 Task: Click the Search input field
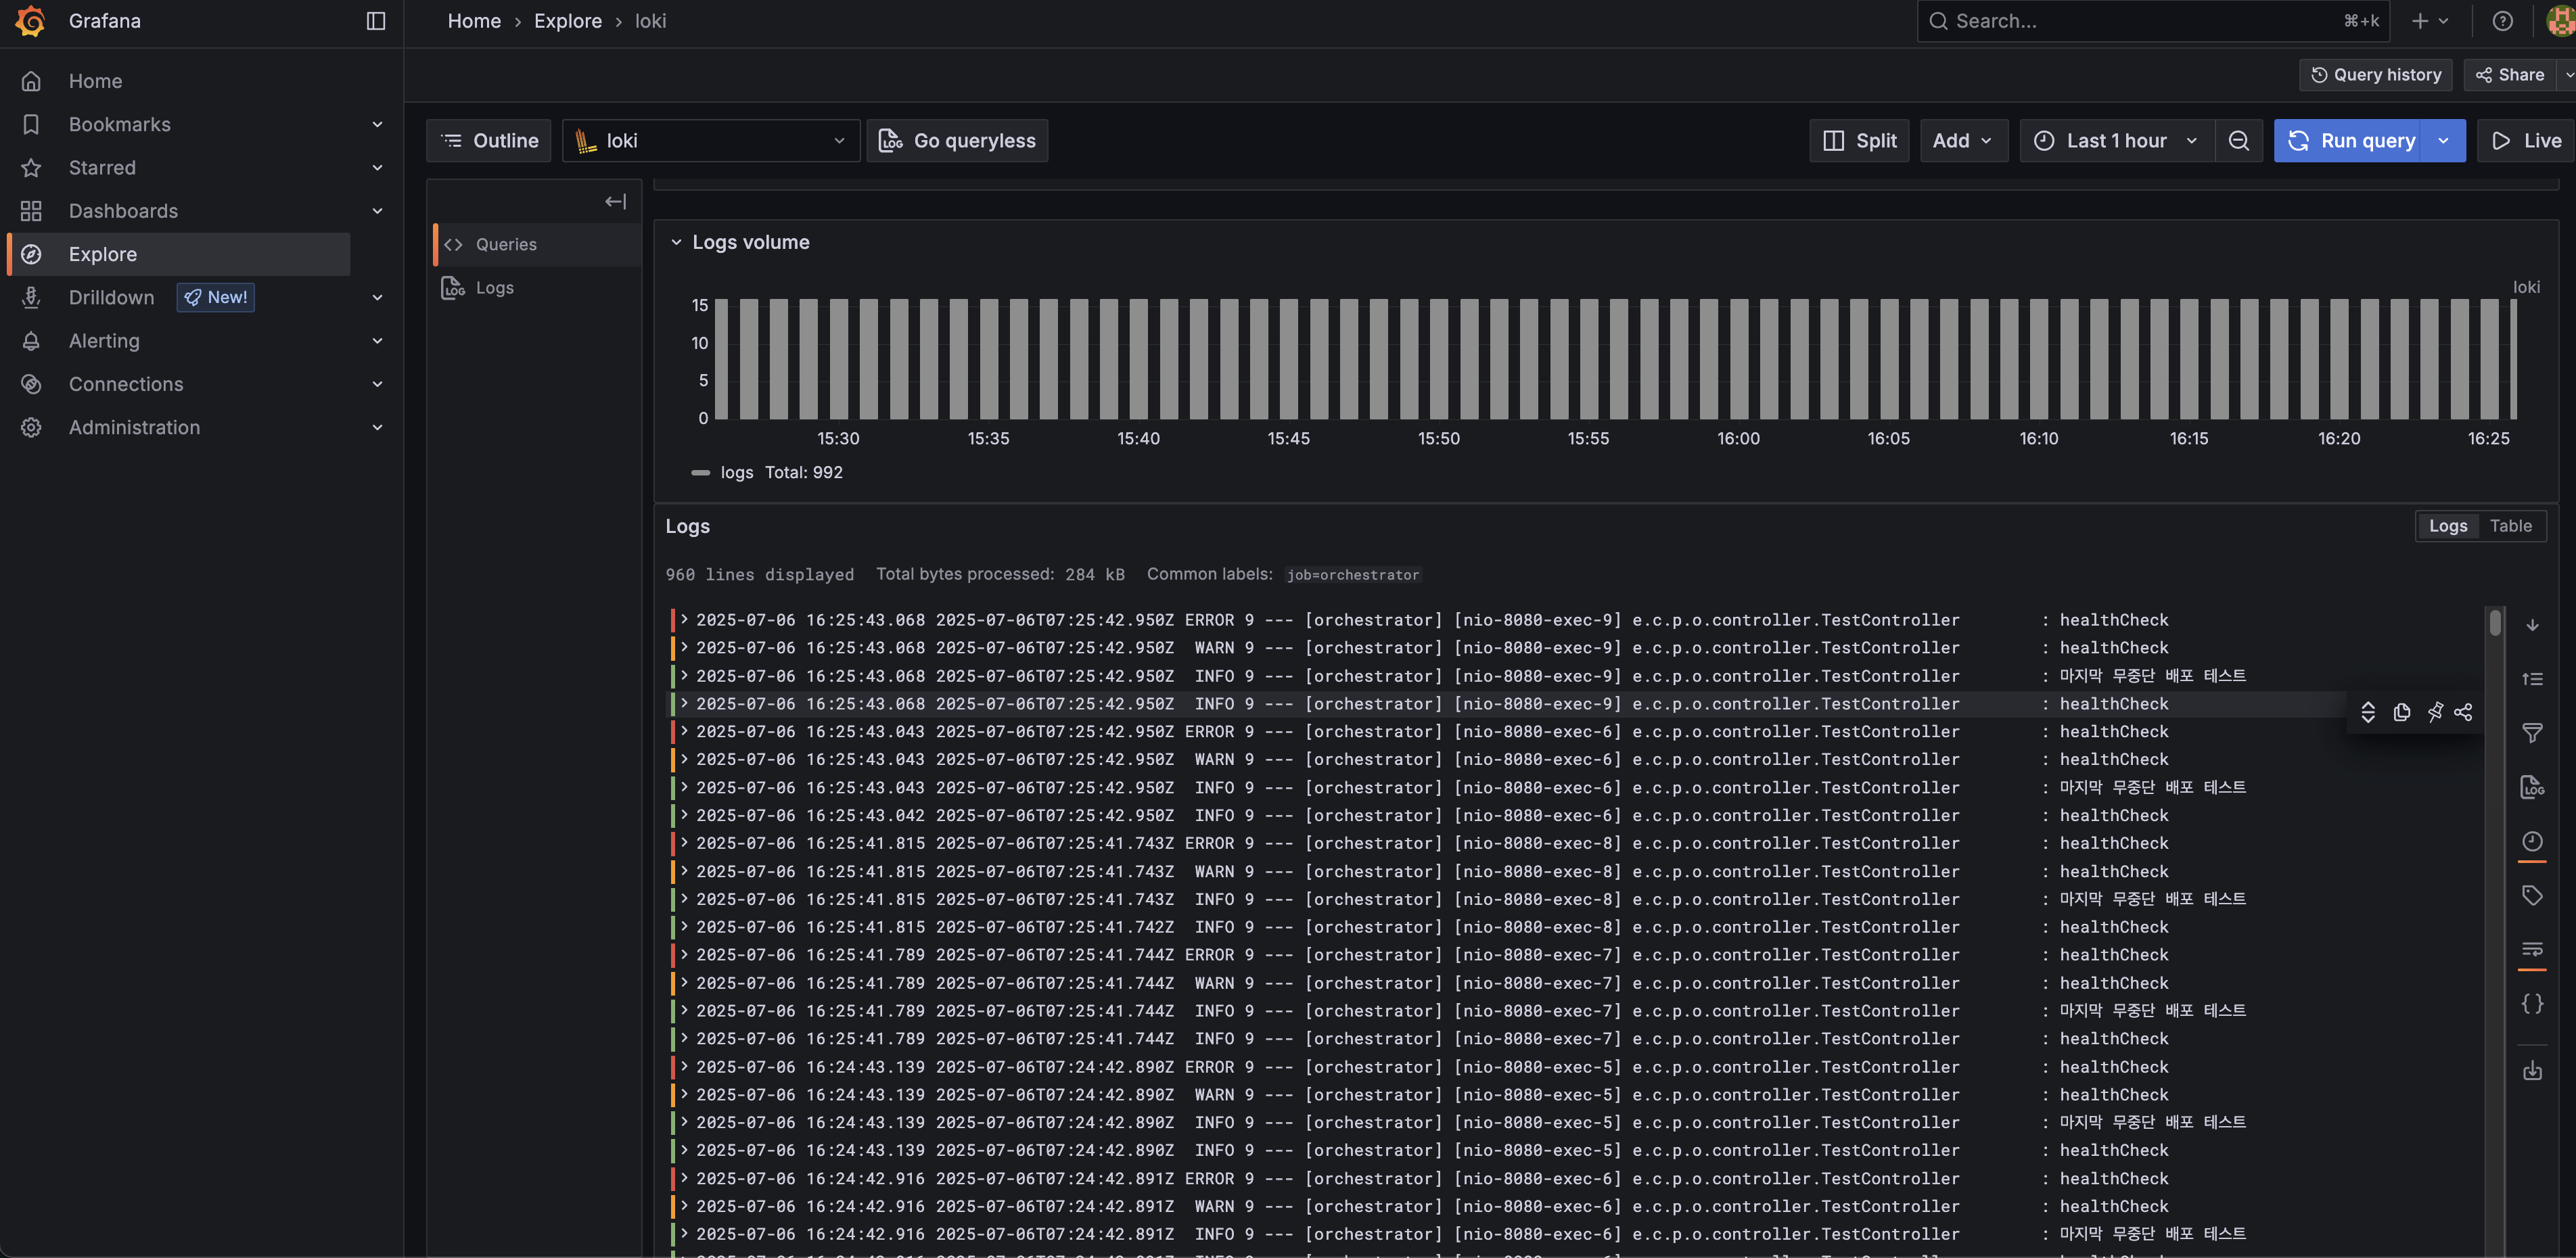[2153, 21]
